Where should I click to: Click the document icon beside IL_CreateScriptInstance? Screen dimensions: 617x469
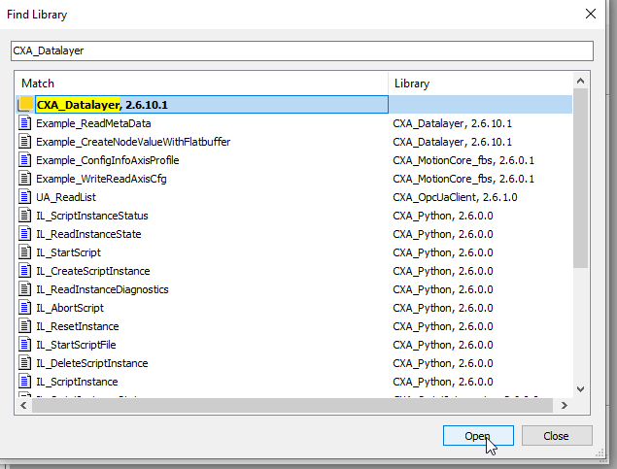pos(25,271)
